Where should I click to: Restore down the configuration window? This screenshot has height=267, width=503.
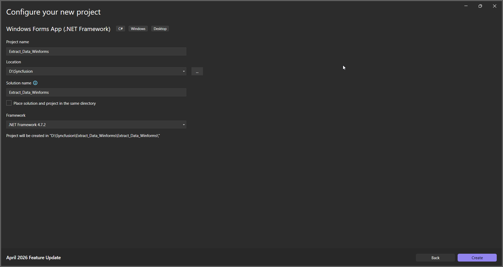480,6
